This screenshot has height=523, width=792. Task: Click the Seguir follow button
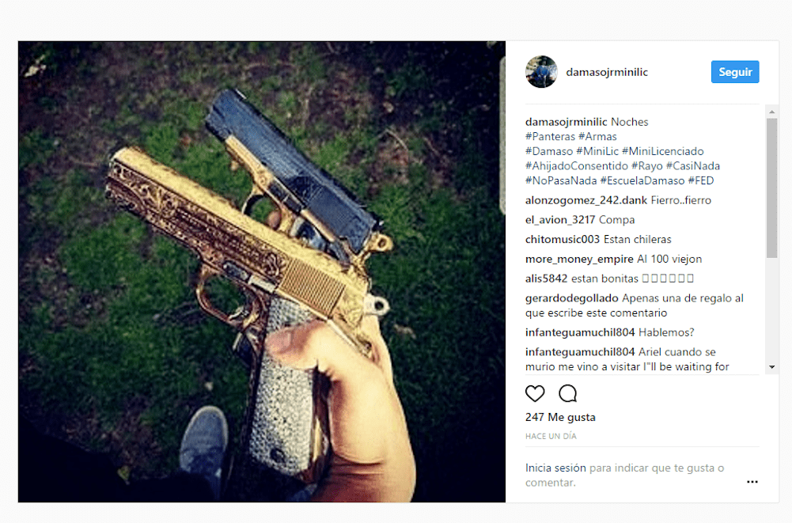point(735,72)
